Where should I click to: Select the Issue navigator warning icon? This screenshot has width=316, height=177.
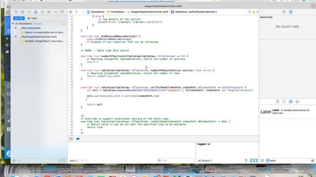[36, 12]
